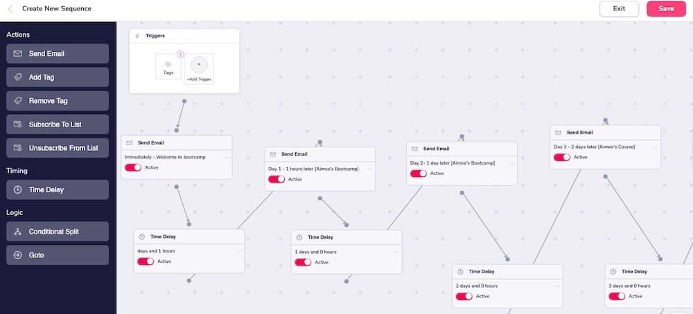The image size is (693, 314).
Task: Click the red alert badge on Triggers
Action: (181, 53)
